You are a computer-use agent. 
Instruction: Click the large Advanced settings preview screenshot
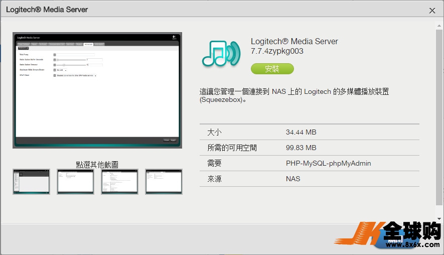[97, 90]
